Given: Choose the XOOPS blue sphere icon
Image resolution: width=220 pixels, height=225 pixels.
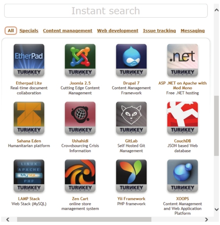Looking at the screenshot, I should click(182, 176).
